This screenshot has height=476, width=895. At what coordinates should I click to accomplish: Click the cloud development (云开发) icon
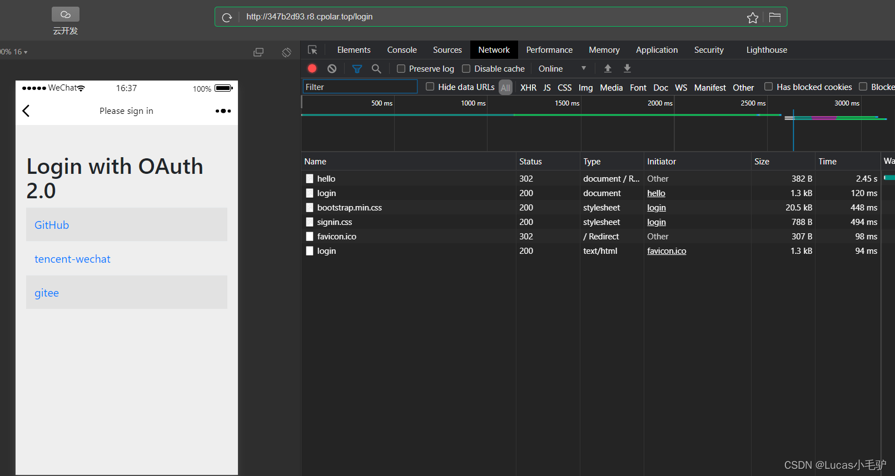[66, 14]
